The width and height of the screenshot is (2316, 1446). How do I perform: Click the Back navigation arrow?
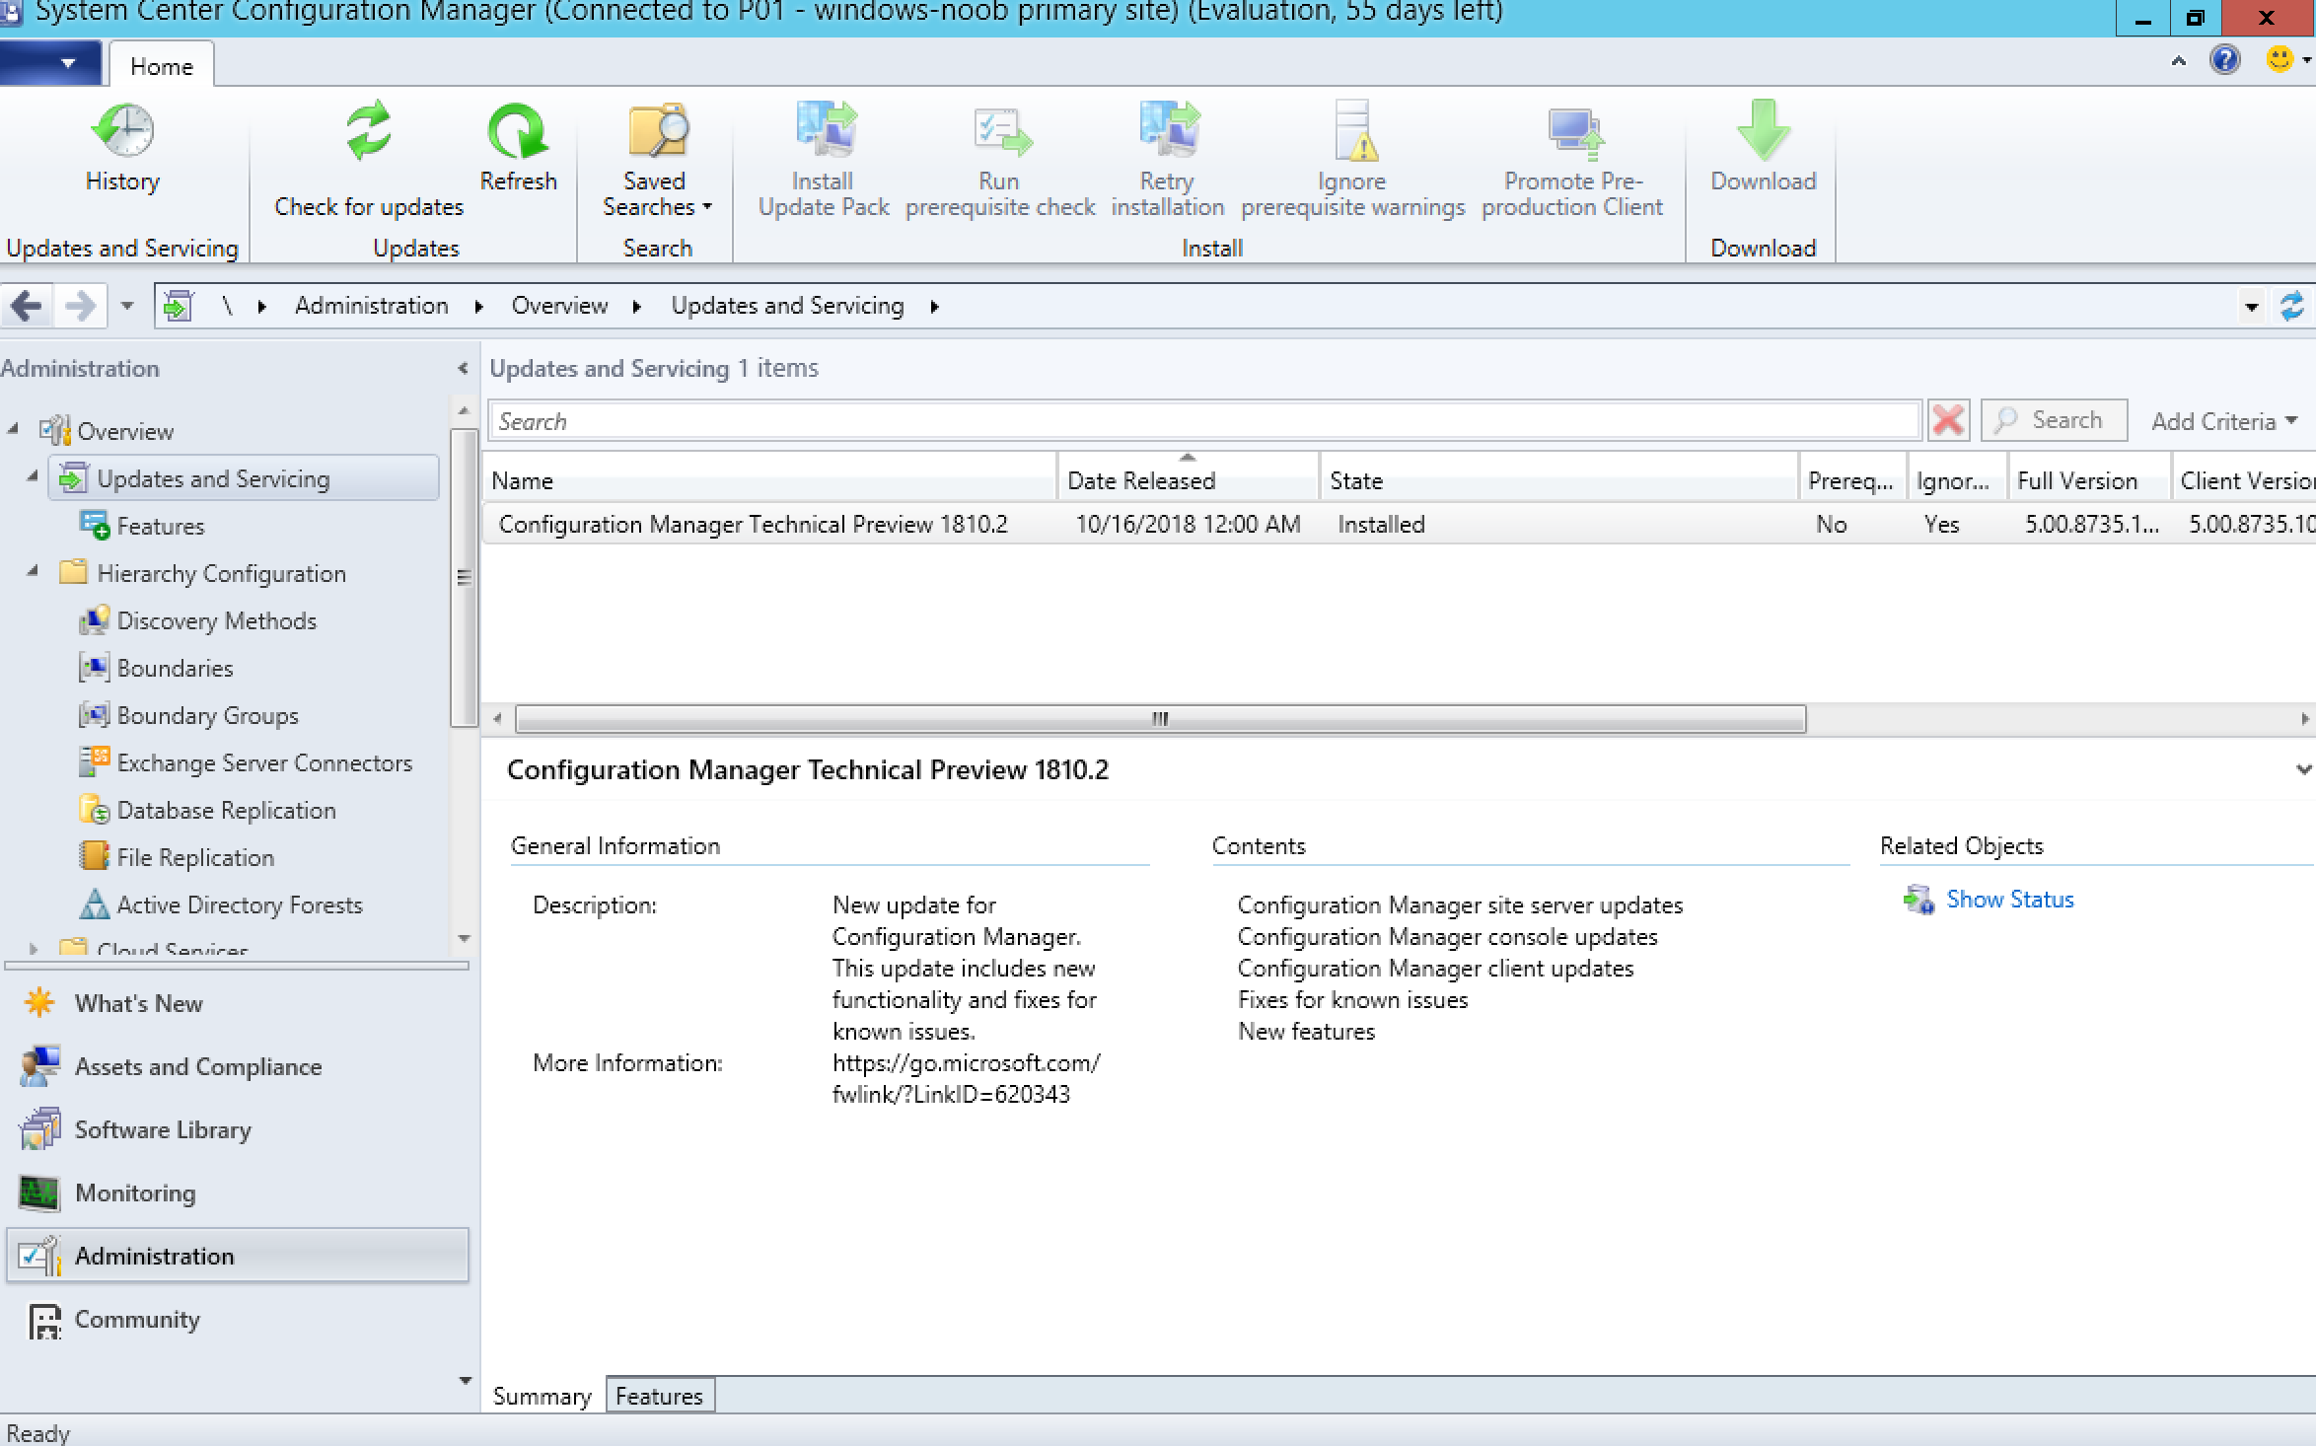point(27,306)
